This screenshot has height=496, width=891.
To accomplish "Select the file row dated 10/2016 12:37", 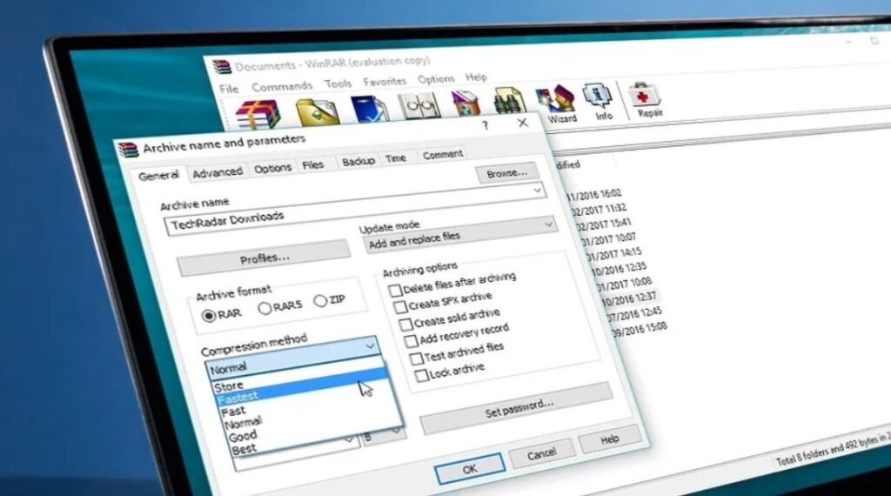I will click(x=628, y=298).
